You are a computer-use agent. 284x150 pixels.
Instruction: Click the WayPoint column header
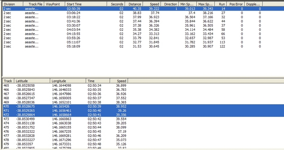[x=54, y=4]
